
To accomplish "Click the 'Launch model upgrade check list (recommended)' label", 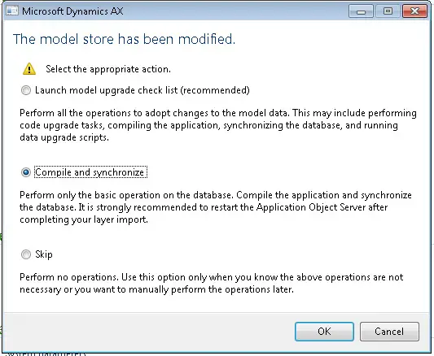I will (x=142, y=90).
